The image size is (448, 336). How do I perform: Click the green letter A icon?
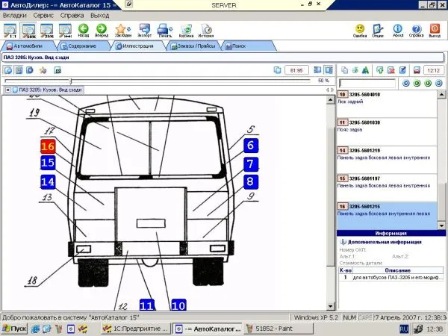(x=365, y=70)
